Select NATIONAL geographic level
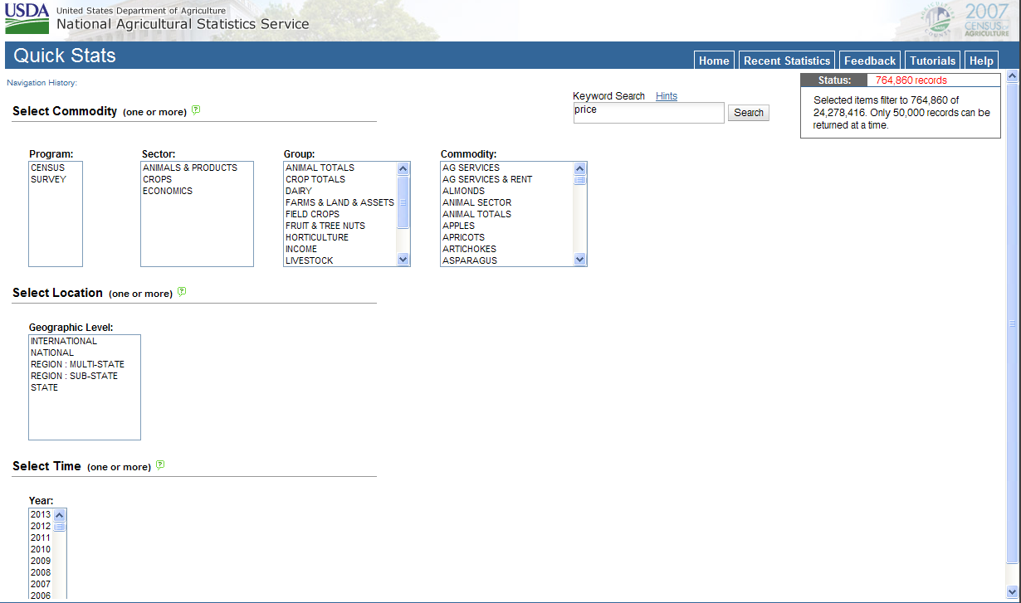The image size is (1021, 603). pos(85,353)
